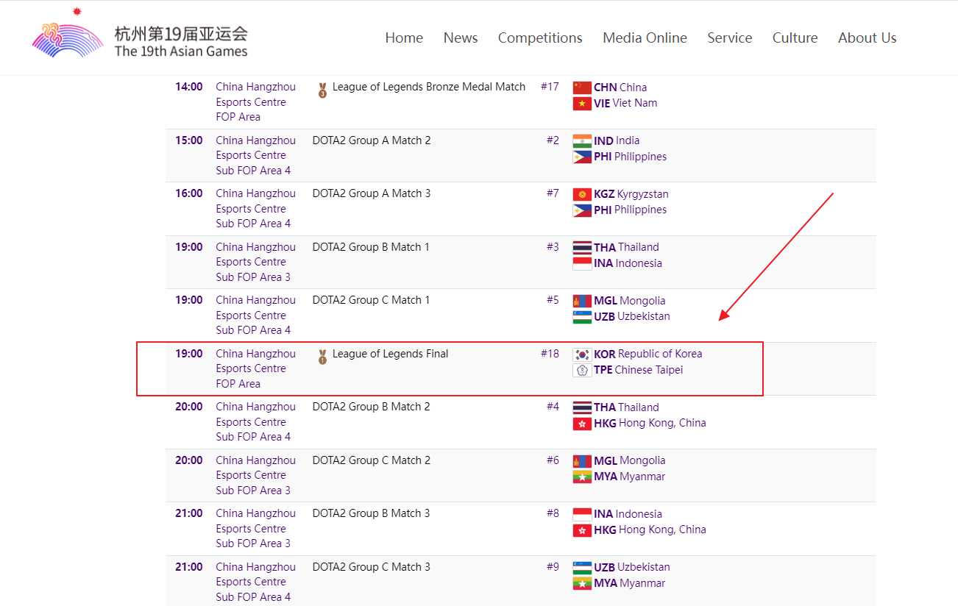Open the About Us page
958x606 pixels.
(x=867, y=38)
